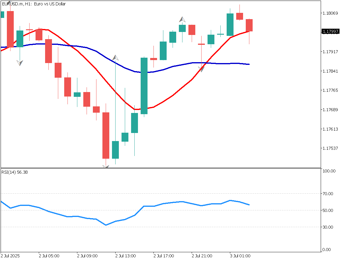The width and height of the screenshot is (344, 260).
Task: Click the 2 Jul 05:00 time axis label
Action: (x=49, y=256)
